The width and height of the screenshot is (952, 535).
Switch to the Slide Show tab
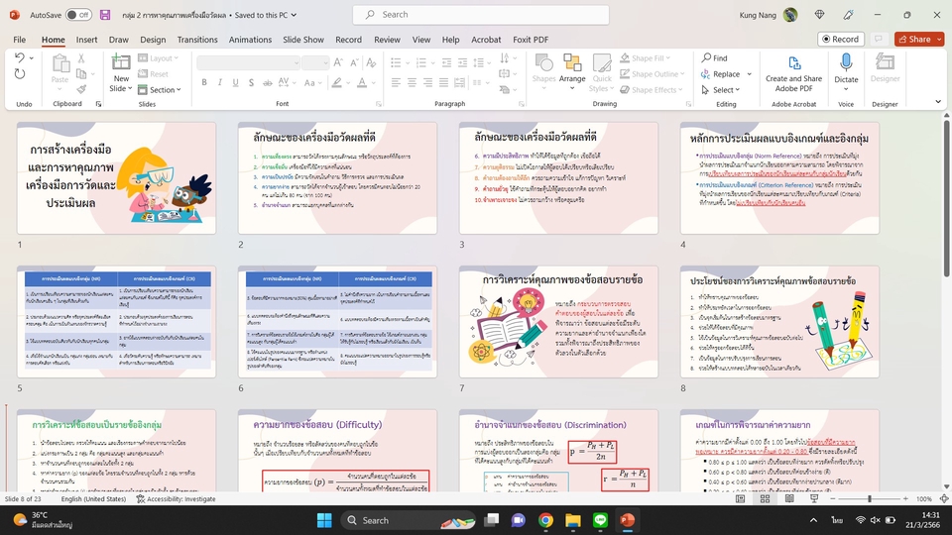pos(303,40)
